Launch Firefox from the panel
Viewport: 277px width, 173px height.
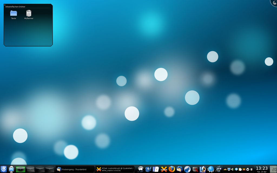[172, 169]
